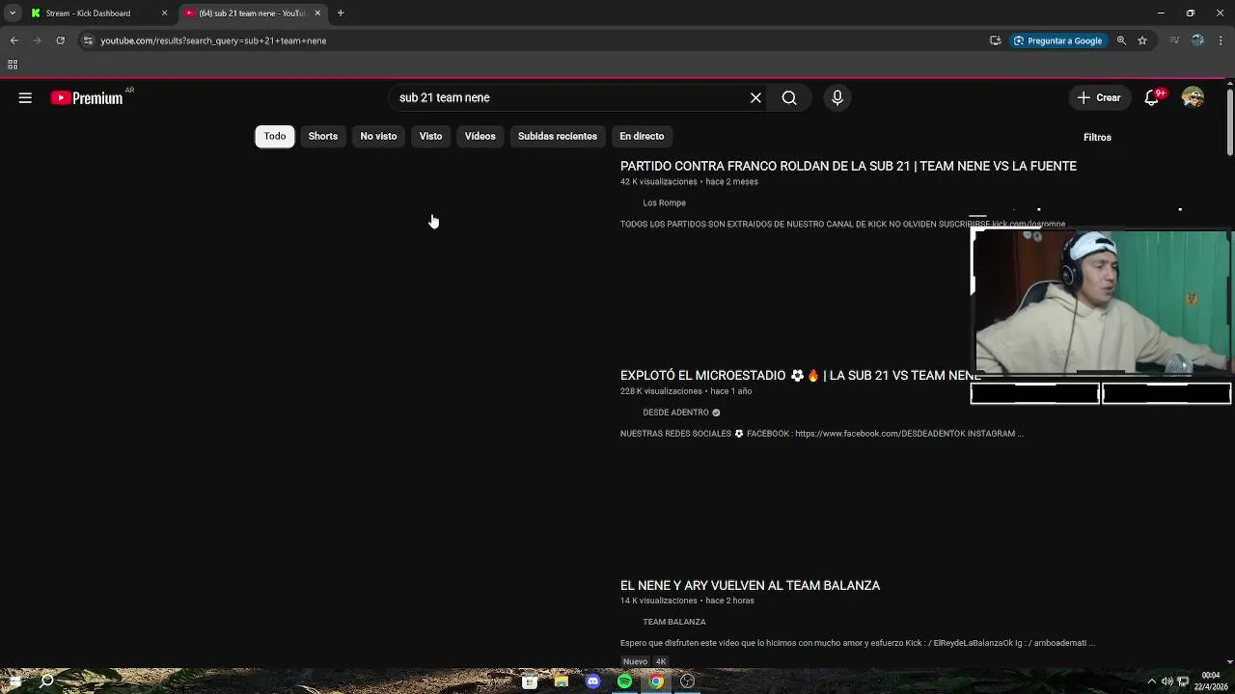This screenshot has width=1235, height=694.
Task: View site information icon in address bar
Action: 88,40
